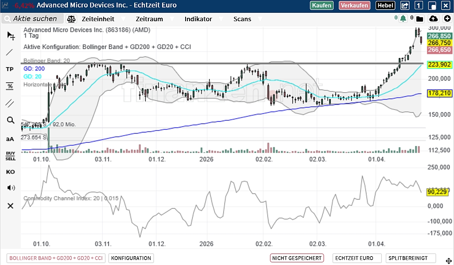Viewport: 454px width, 265px height.
Task: Click the share export icon in title bar
Action: coord(405,5)
